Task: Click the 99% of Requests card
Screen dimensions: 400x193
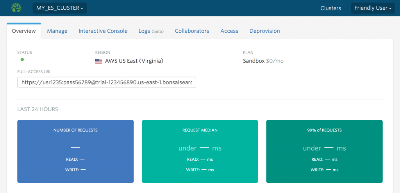Action: [x=324, y=151]
